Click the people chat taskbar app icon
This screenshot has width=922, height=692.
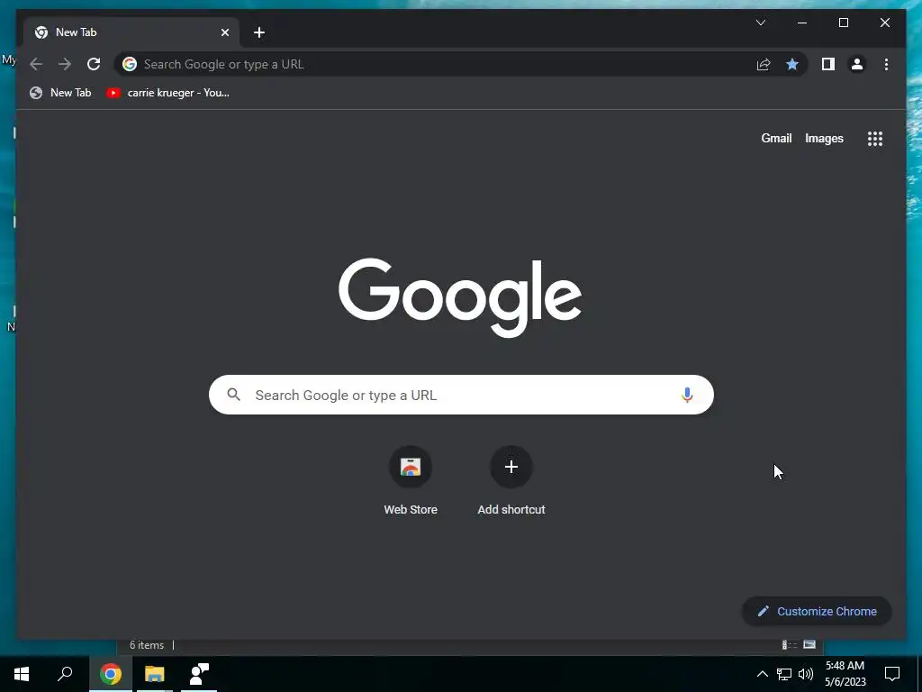pos(199,674)
